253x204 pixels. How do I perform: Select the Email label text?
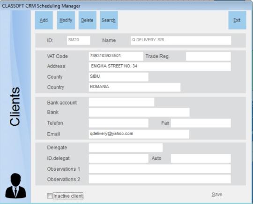[x=53, y=134]
